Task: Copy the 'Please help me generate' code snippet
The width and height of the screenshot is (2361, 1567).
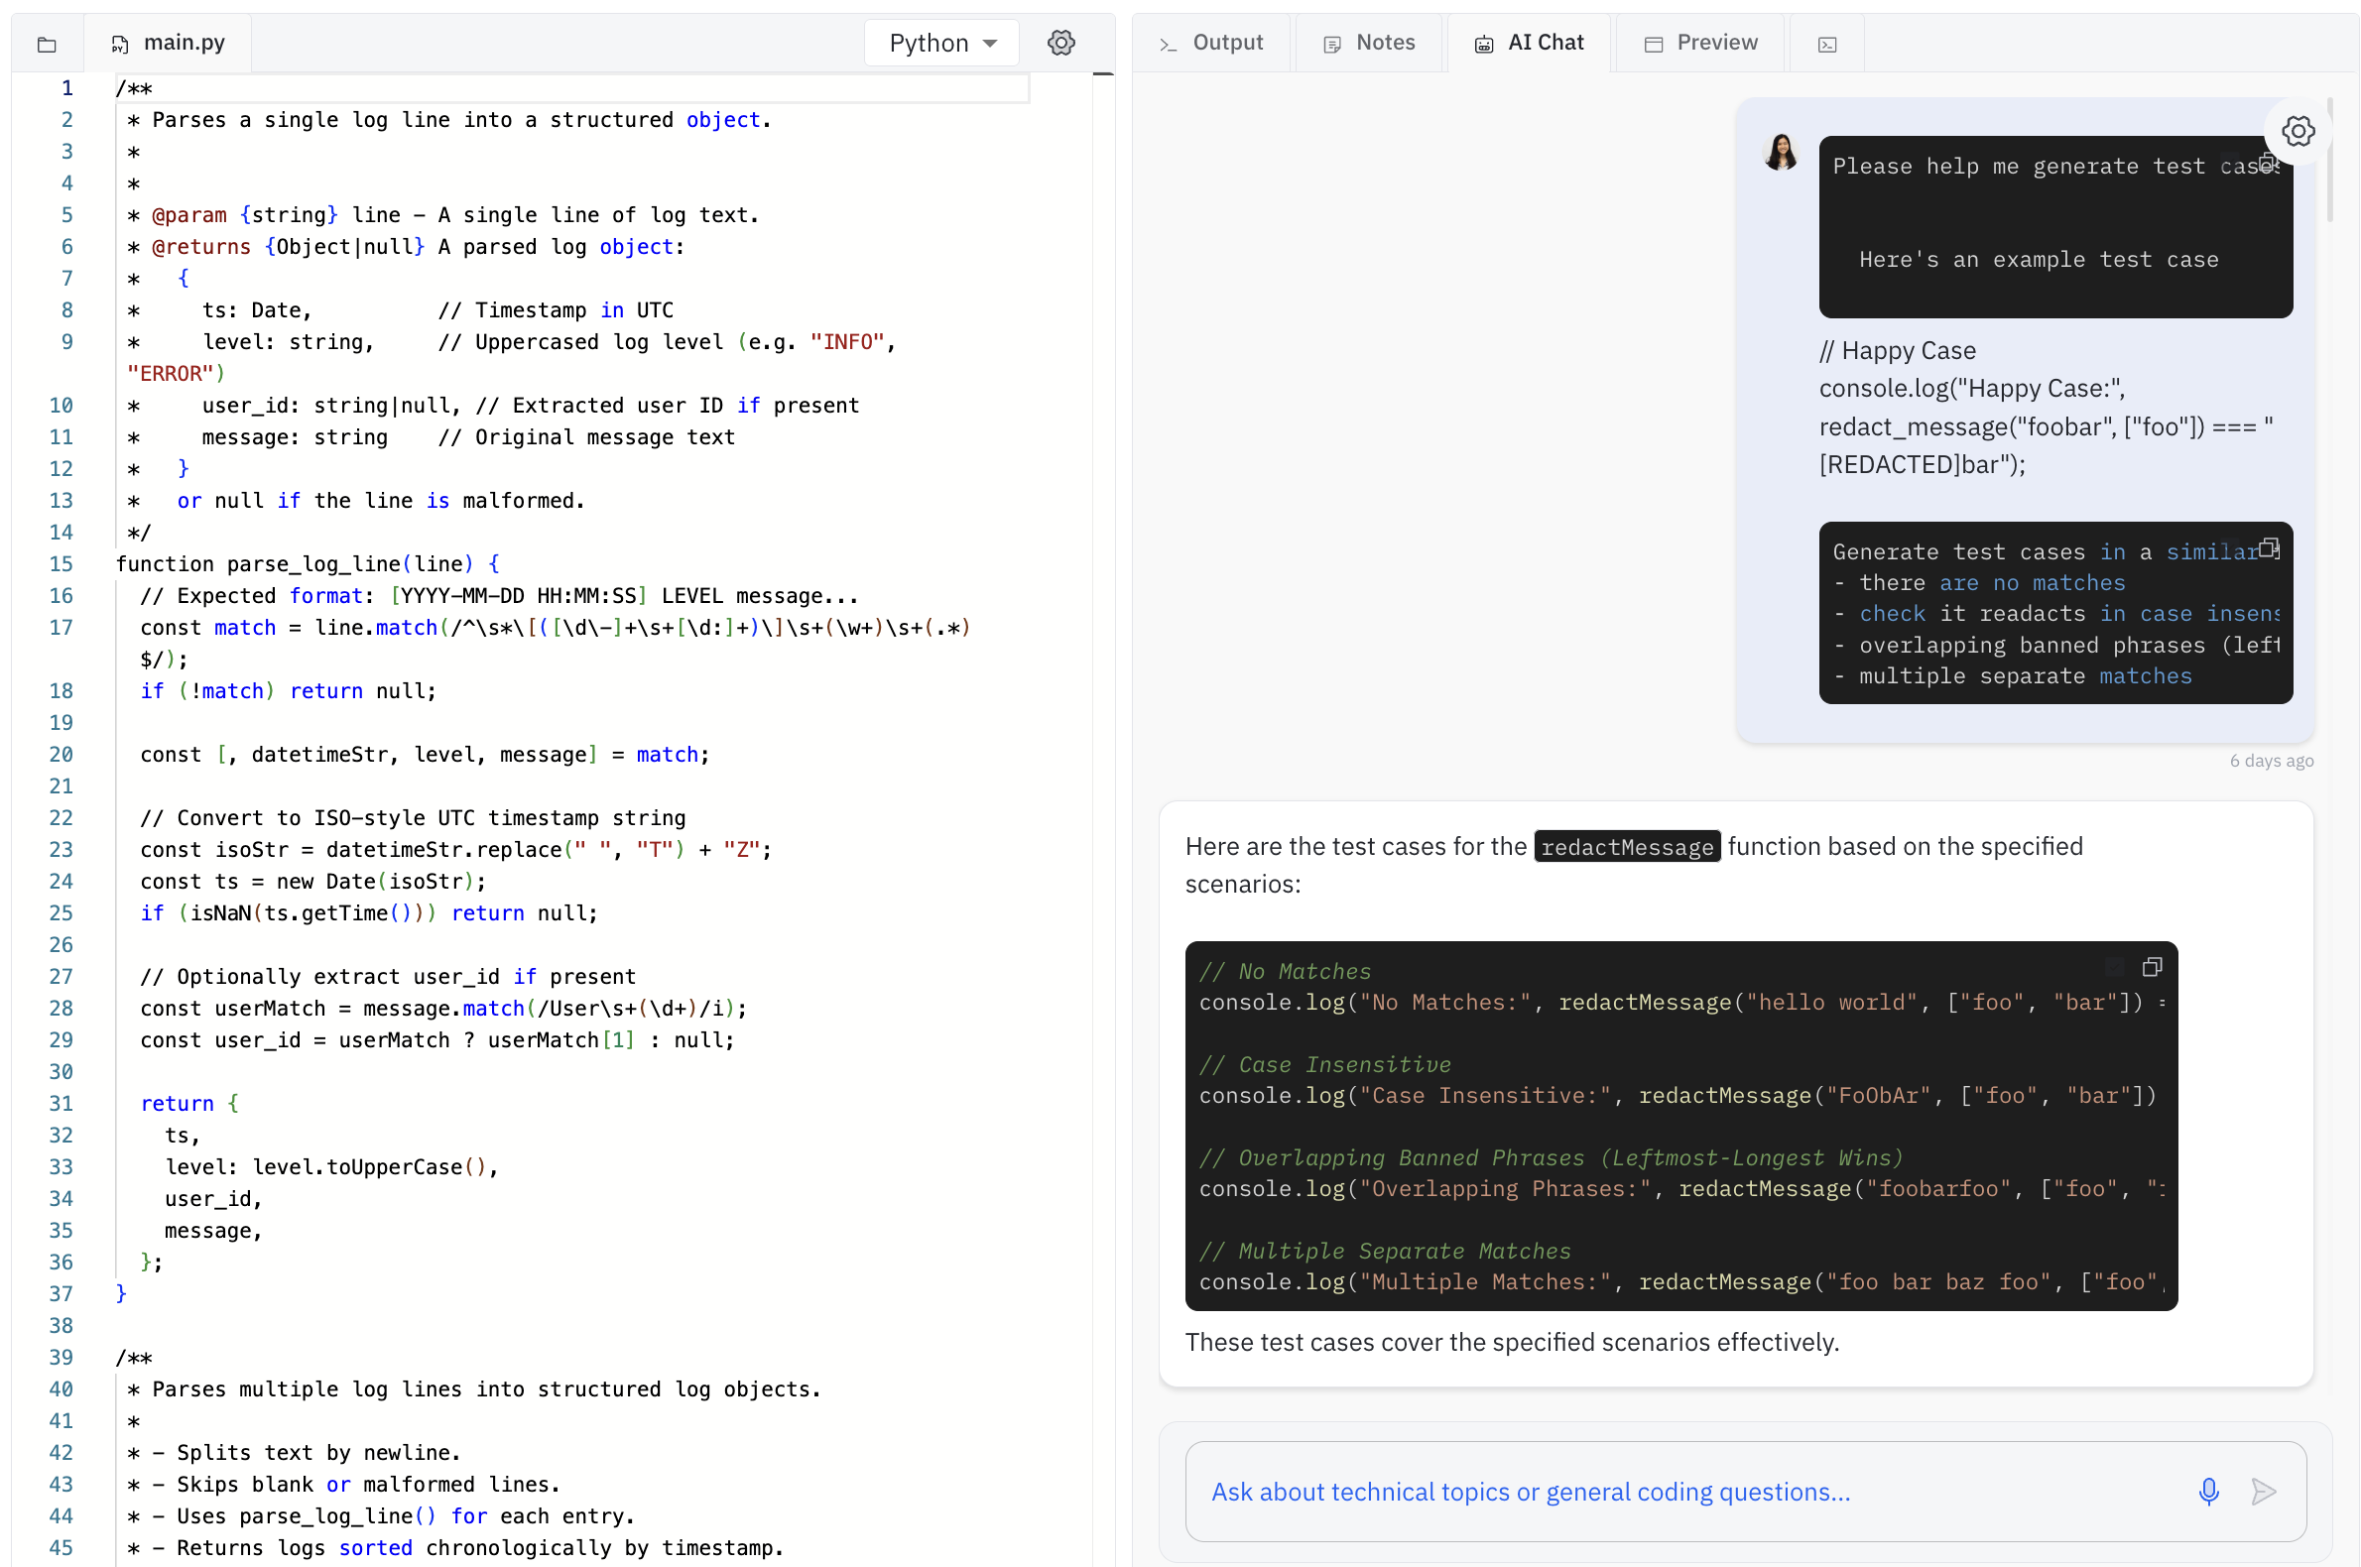Action: 2266,162
